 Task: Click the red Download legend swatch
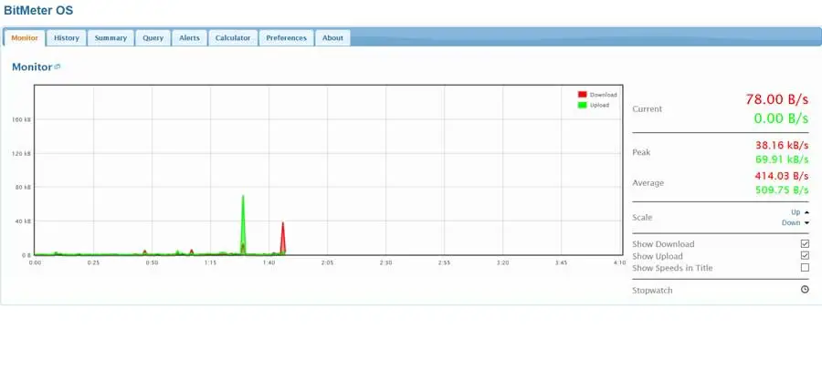582,95
